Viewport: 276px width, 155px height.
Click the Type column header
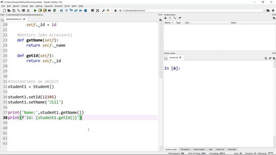click(x=179, y=23)
